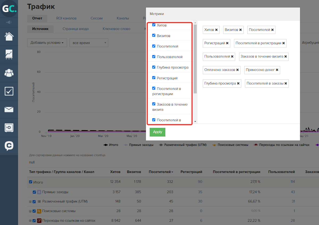This screenshot has height=225, width=319.
Task: Click the Поисковые системы magnifier icon
Action: point(39,211)
